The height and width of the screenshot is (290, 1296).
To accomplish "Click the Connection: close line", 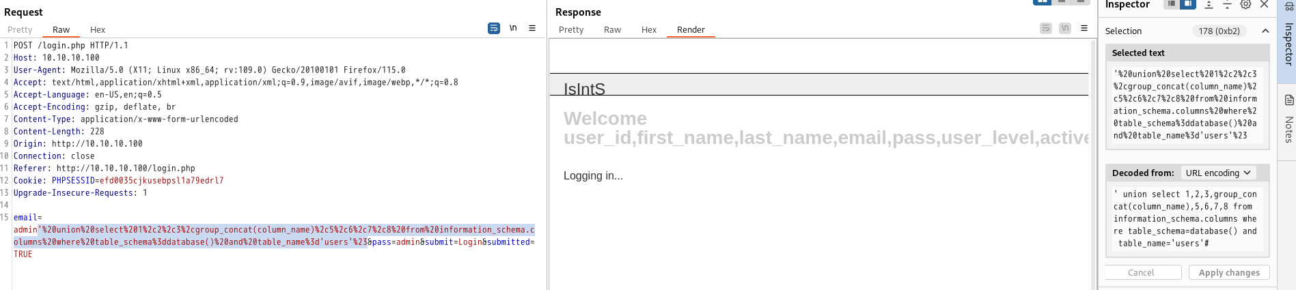I will click(x=54, y=156).
